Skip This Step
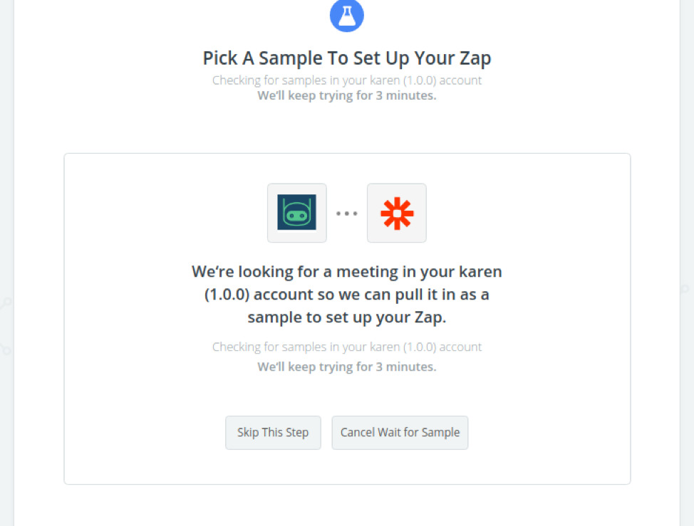694x526 pixels. (x=273, y=432)
